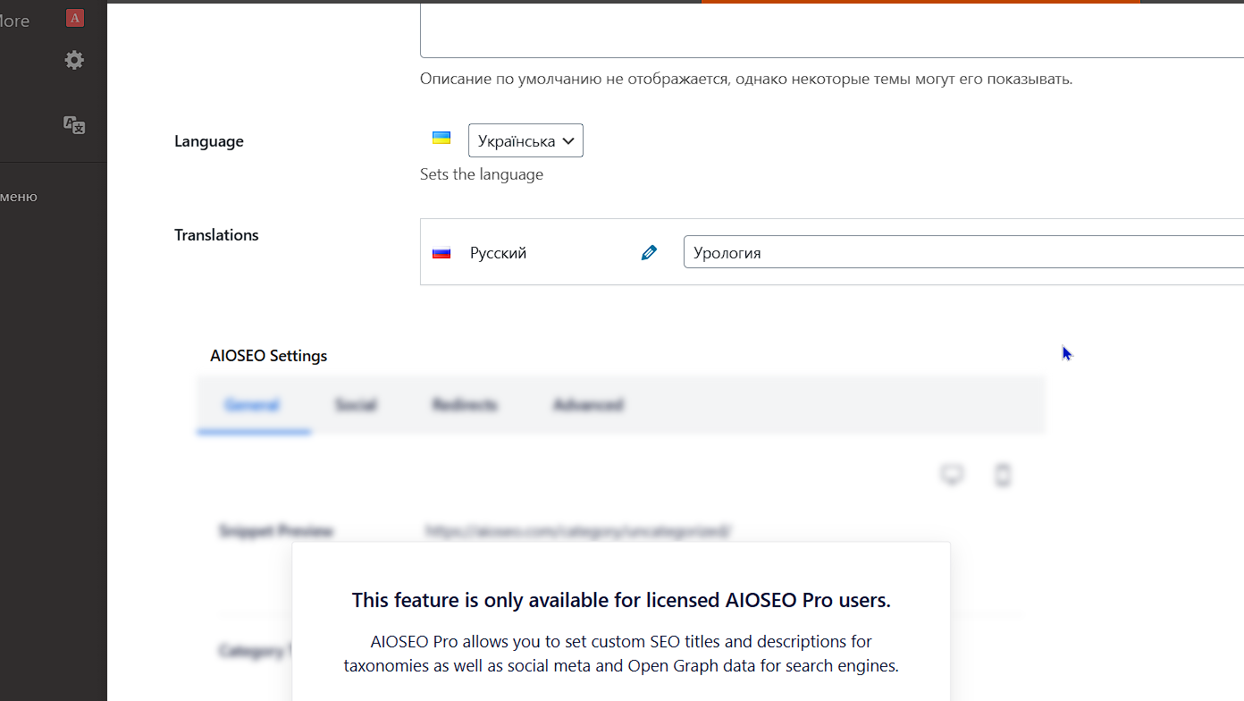
Task: Select the Redirects tab
Action: click(465, 405)
